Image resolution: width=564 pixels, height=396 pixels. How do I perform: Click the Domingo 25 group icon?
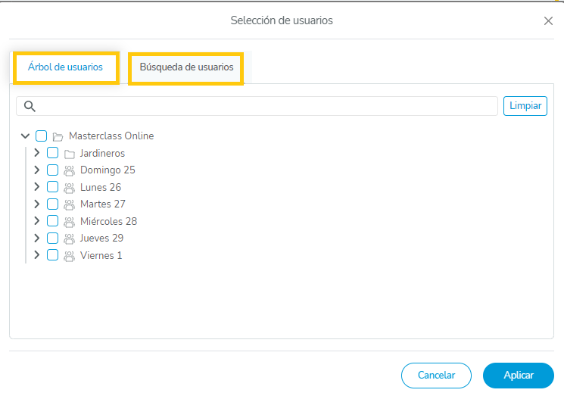point(69,171)
